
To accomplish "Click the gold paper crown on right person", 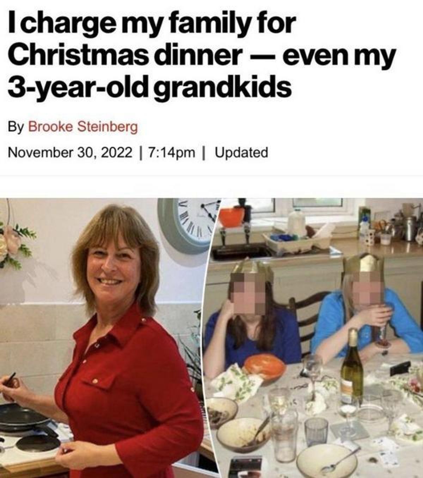I will [363, 263].
